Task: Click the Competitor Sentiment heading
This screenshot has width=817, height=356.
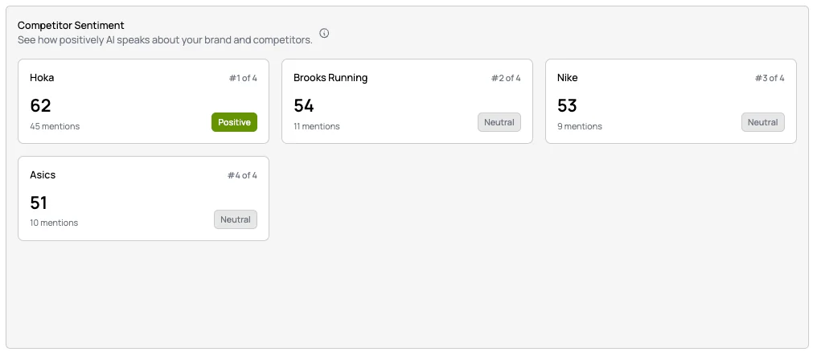Action: tap(71, 25)
